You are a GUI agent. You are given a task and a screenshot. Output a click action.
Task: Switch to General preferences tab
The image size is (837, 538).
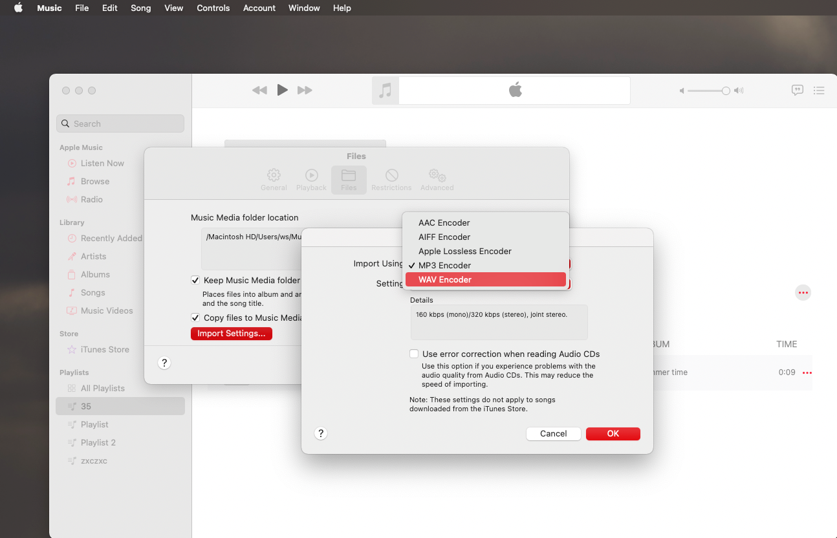pos(274,180)
